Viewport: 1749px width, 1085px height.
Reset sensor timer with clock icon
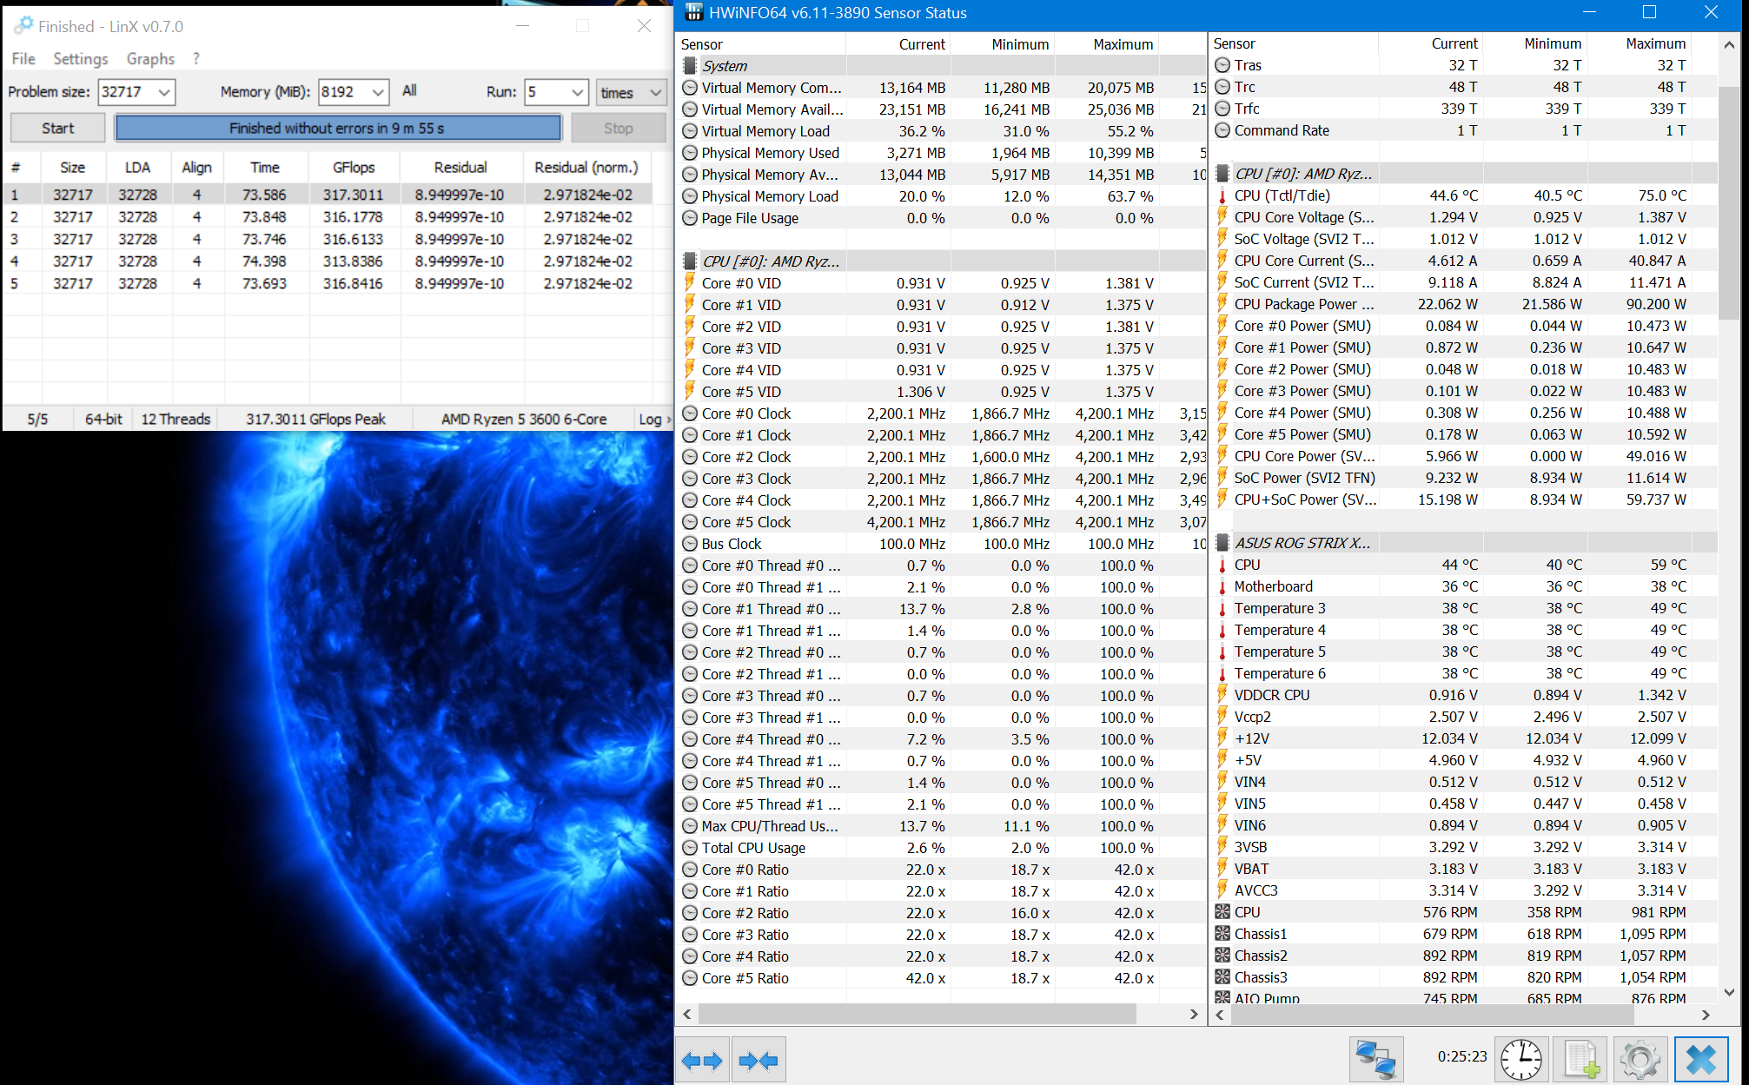pos(1520,1060)
